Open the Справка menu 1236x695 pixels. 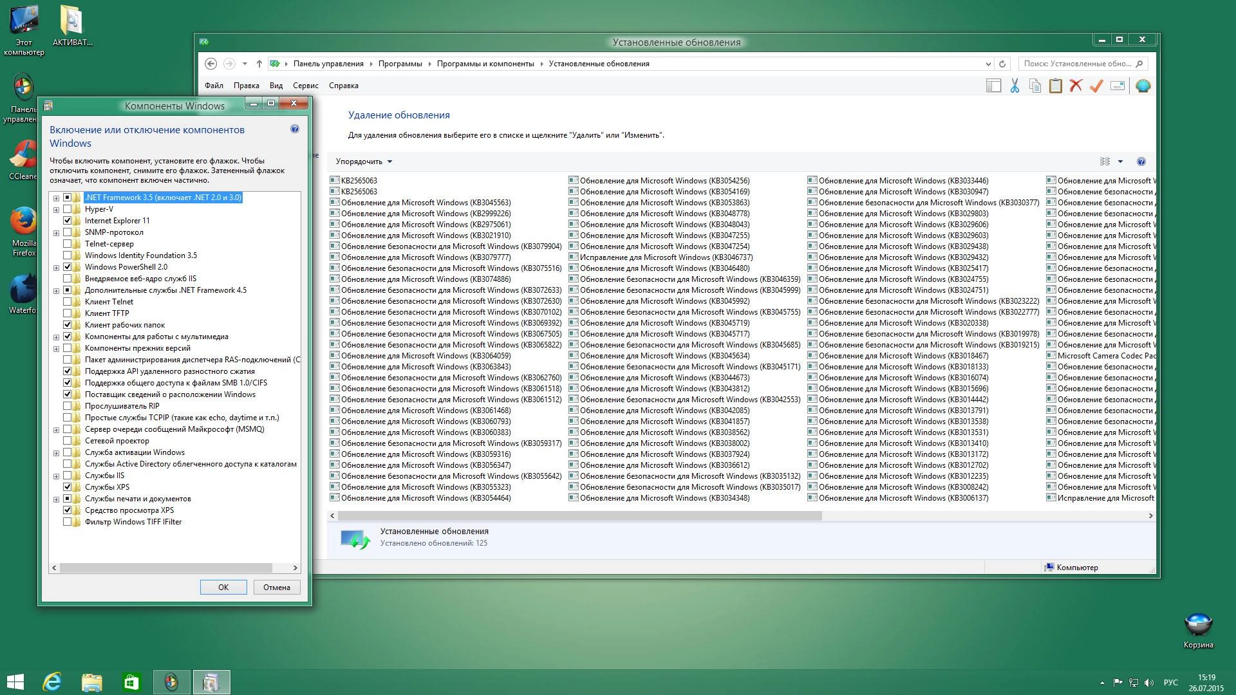coord(344,86)
